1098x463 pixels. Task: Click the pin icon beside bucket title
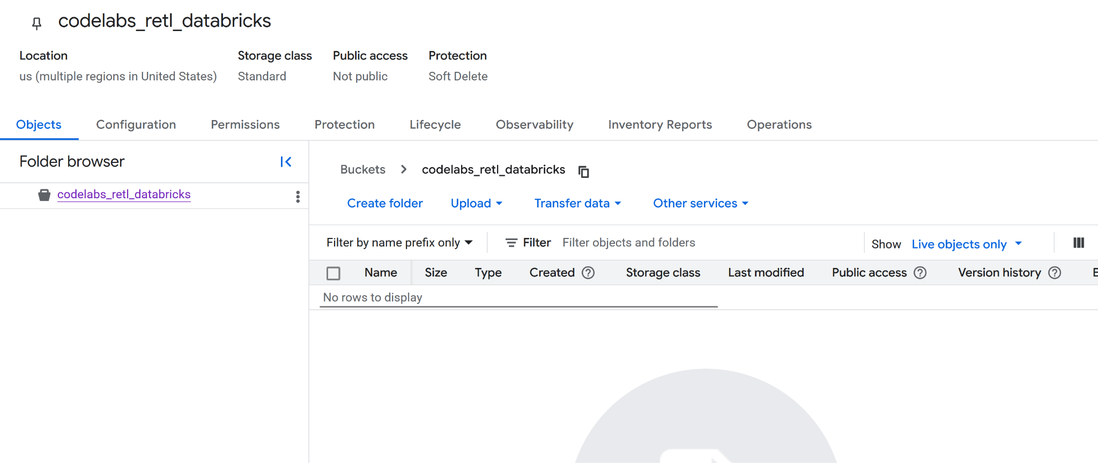(x=36, y=23)
